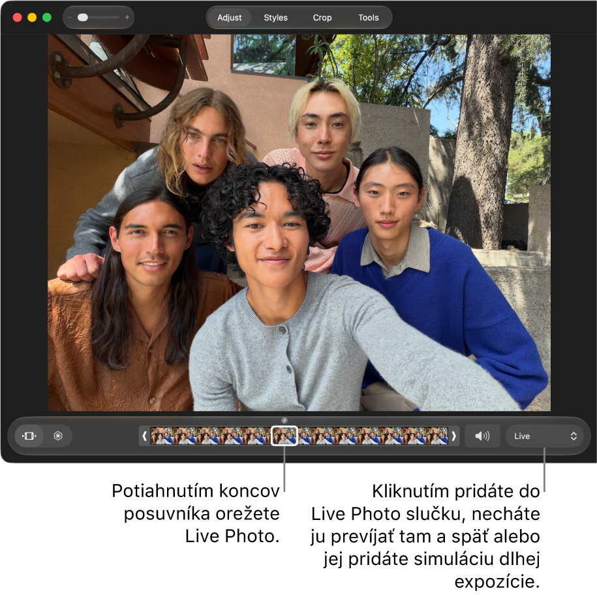597x595 pixels.
Task: Select the highlighted key photo frame
Action: (x=284, y=436)
